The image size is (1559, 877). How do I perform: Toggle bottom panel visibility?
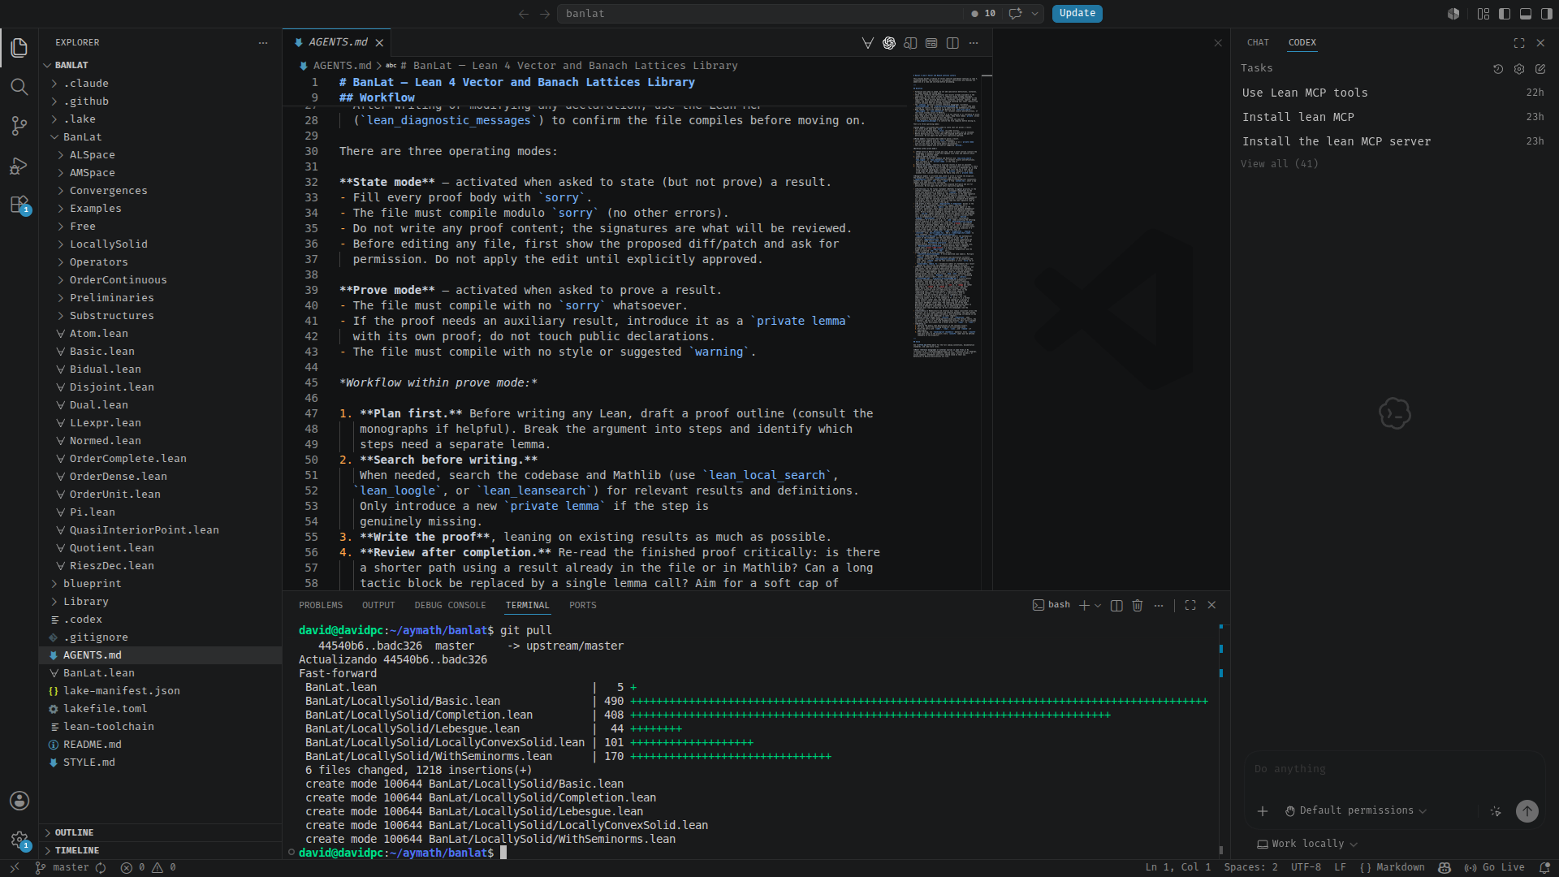pyautogui.click(x=1526, y=14)
